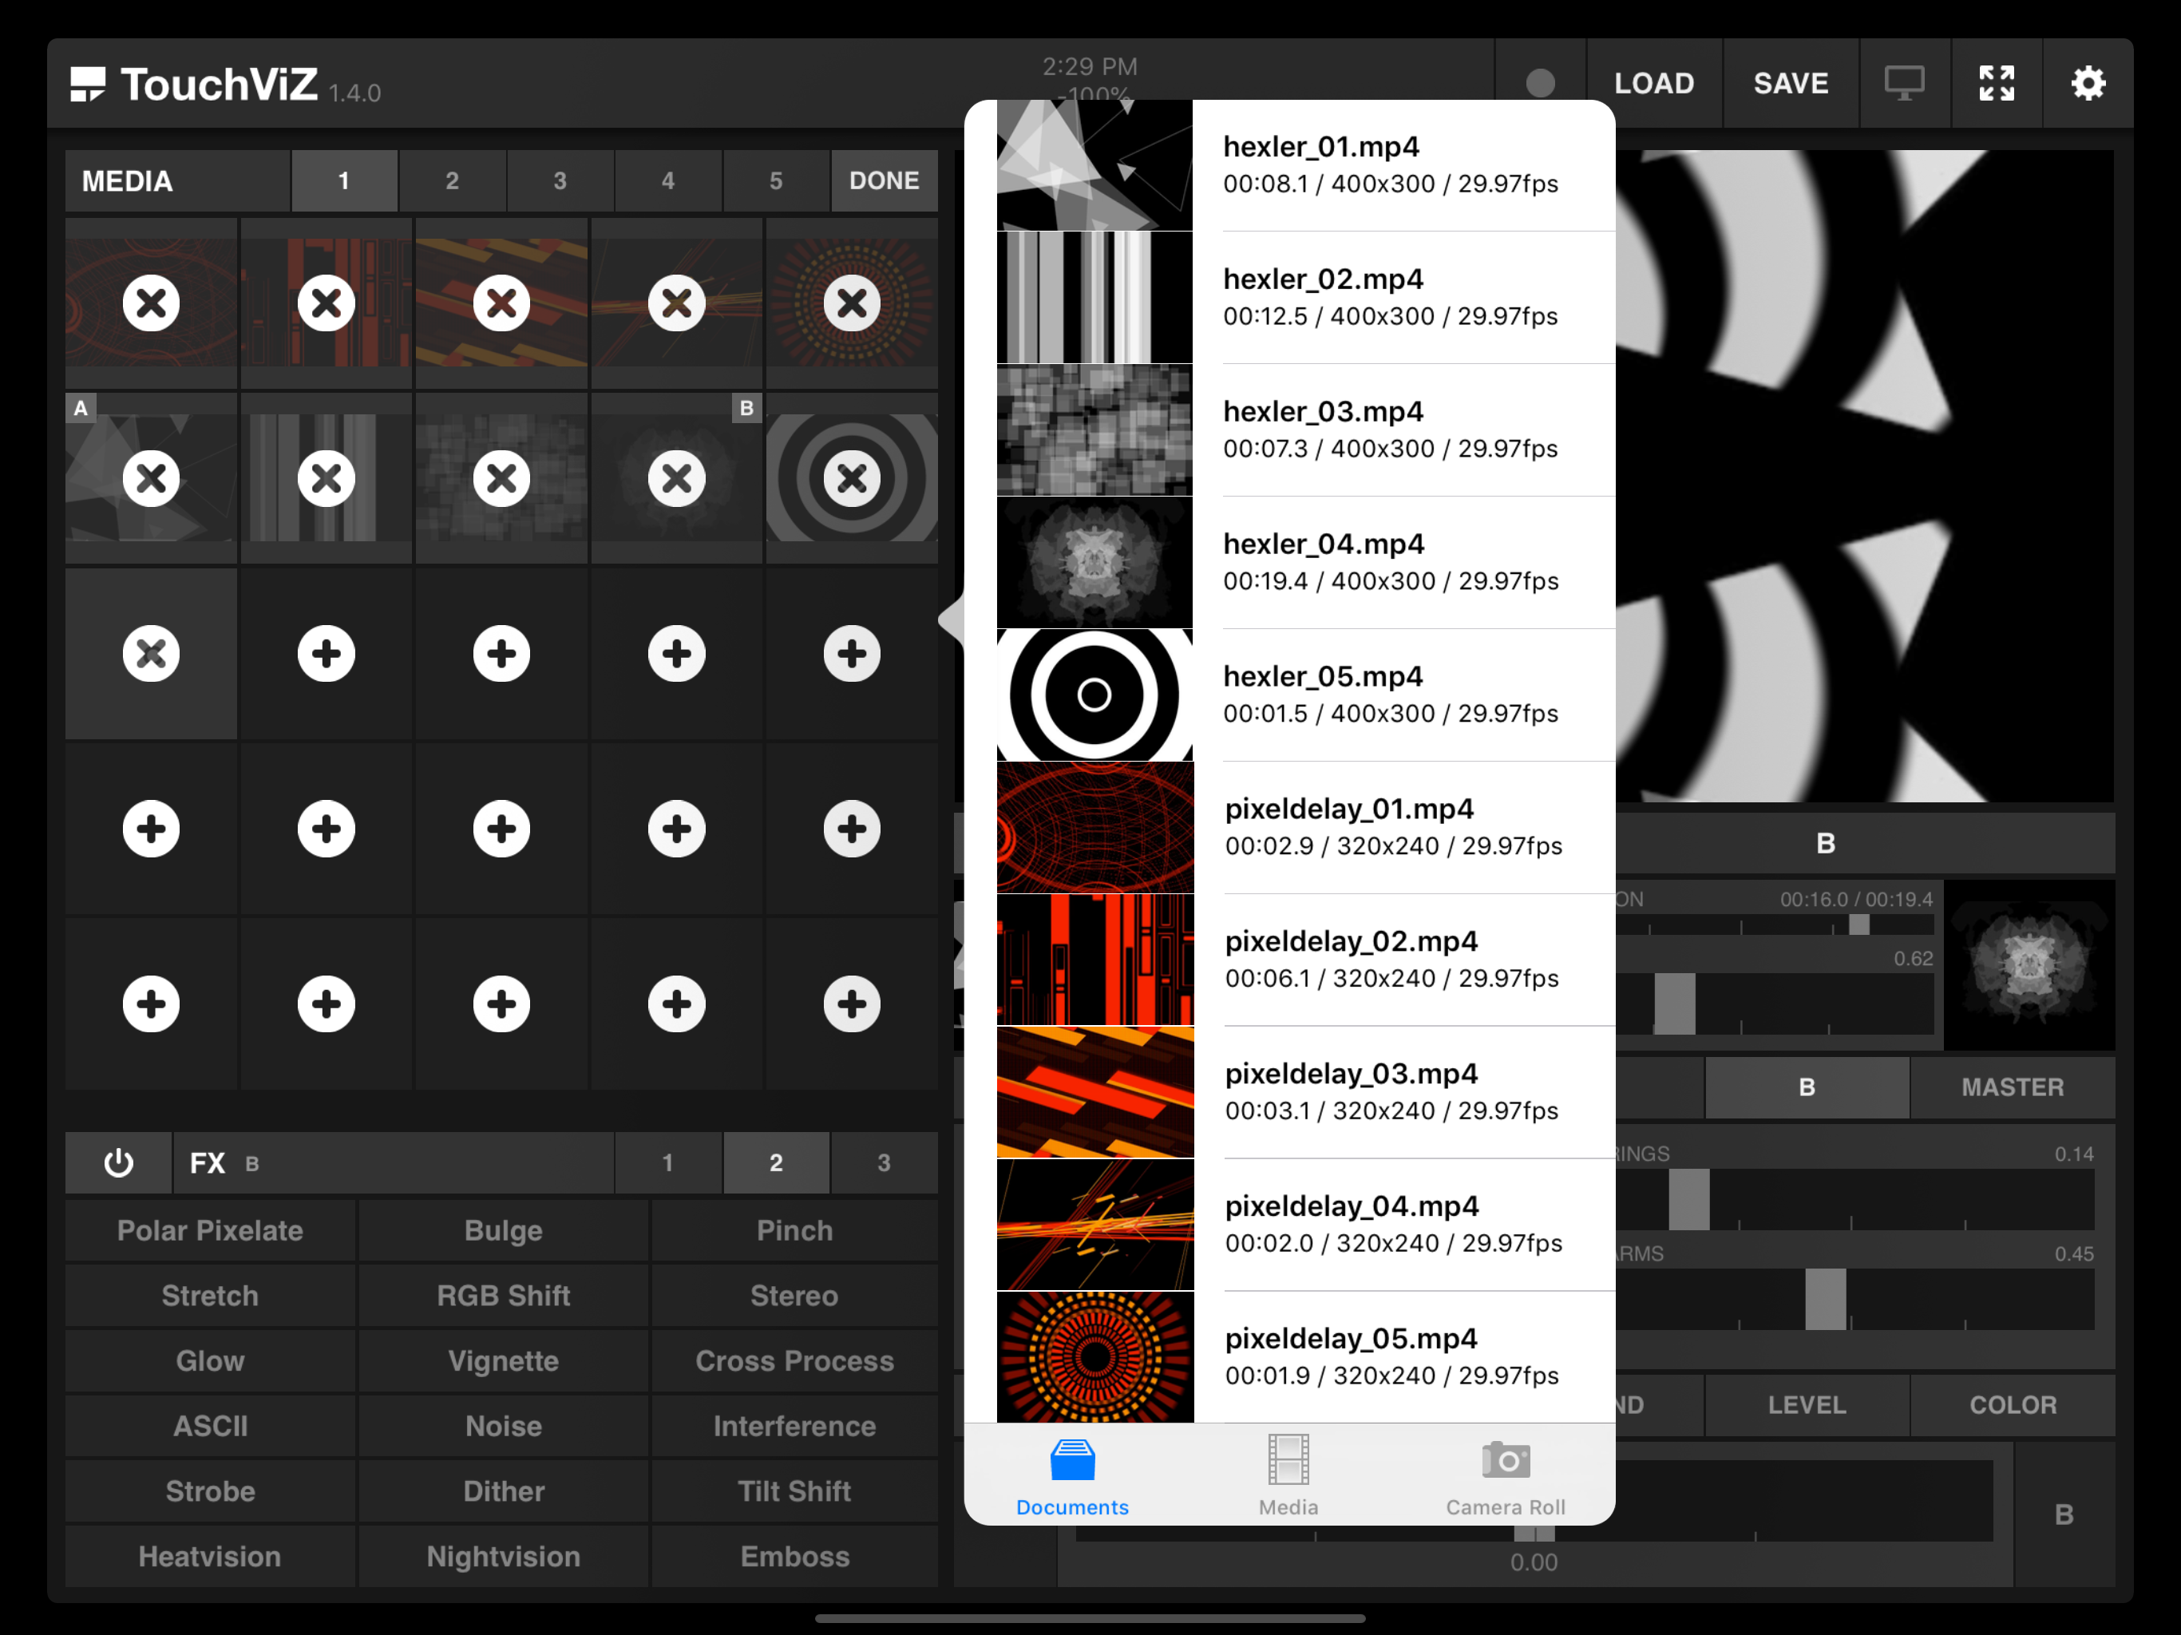Enter fullscreen output mode
The image size is (2181, 1635).
click(1996, 84)
